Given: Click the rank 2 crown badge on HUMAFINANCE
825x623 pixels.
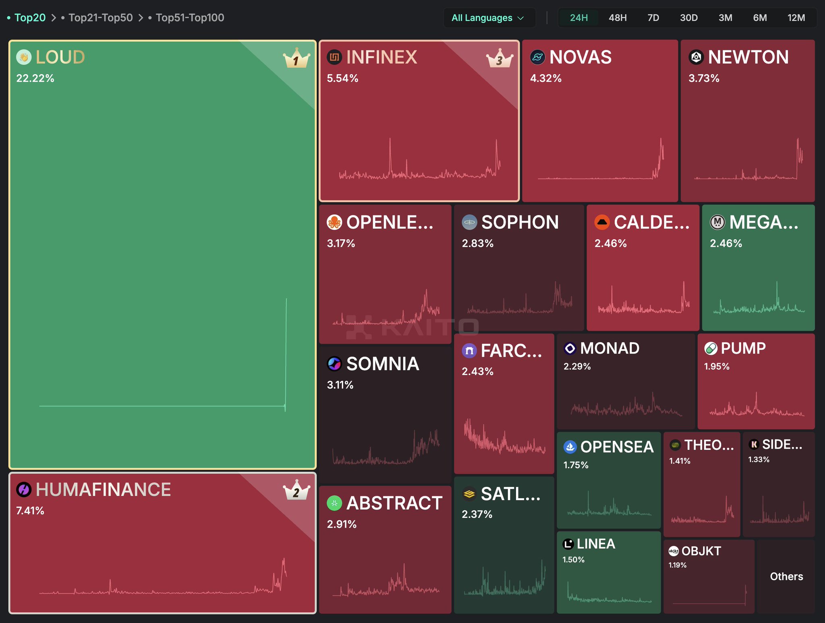Looking at the screenshot, I should [x=296, y=491].
